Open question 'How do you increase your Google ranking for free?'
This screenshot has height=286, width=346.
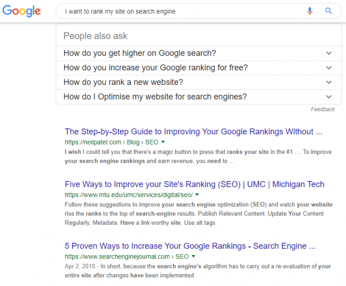coord(199,68)
